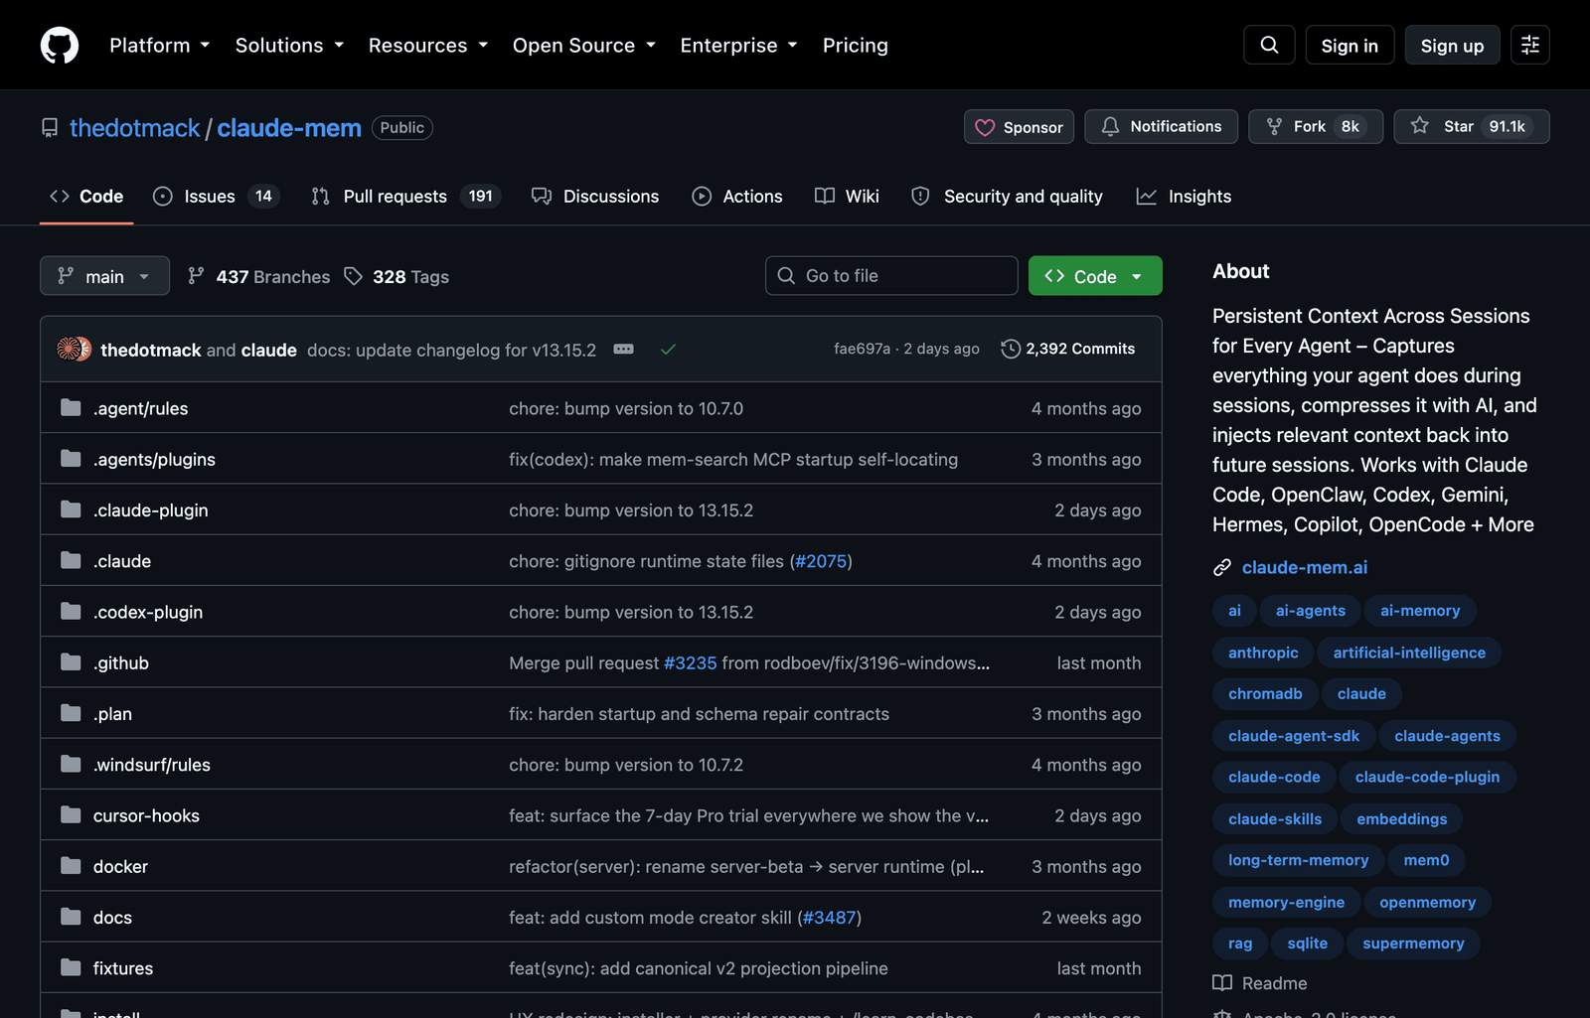Screen dimensions: 1590x1018
Task: Expand the Resources dropdown menu
Action: (x=428, y=46)
